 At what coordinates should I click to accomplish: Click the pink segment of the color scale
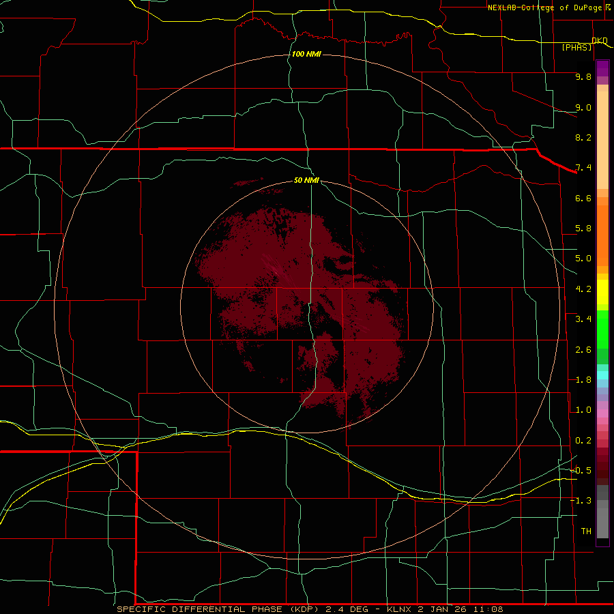click(x=602, y=413)
